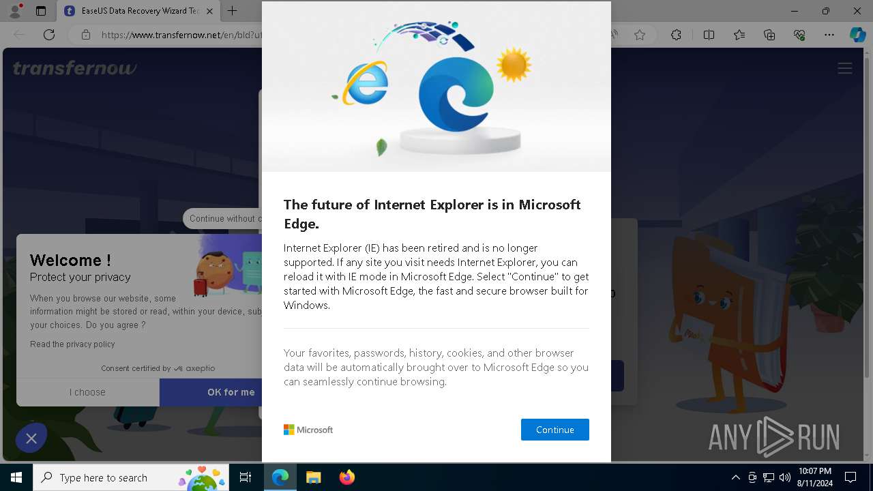Open the Copilot sidebar icon

pyautogui.click(x=857, y=35)
